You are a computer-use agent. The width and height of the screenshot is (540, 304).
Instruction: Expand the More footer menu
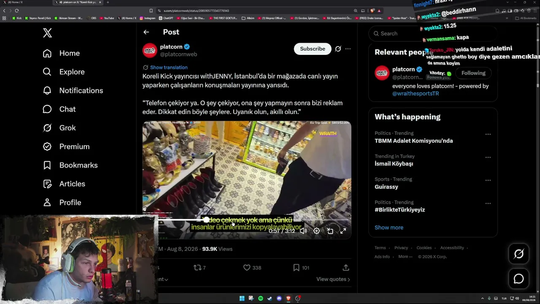click(405, 257)
